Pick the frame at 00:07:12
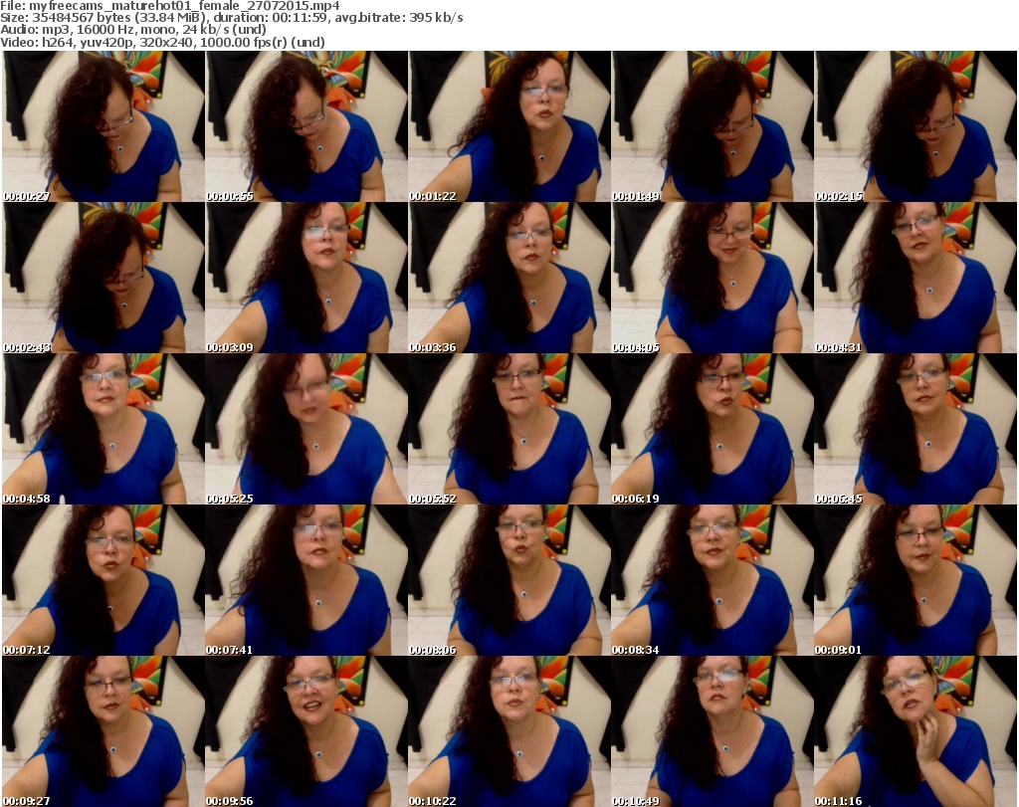The image size is (1019, 807). [x=103, y=580]
